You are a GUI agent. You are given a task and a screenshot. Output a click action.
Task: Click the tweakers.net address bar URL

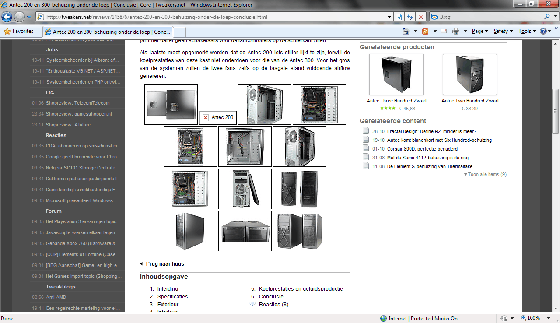[157, 17]
